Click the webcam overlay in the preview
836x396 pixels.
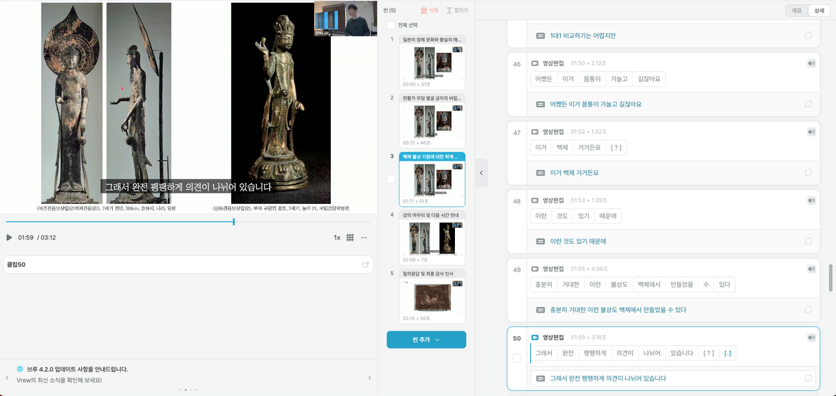[x=346, y=19]
